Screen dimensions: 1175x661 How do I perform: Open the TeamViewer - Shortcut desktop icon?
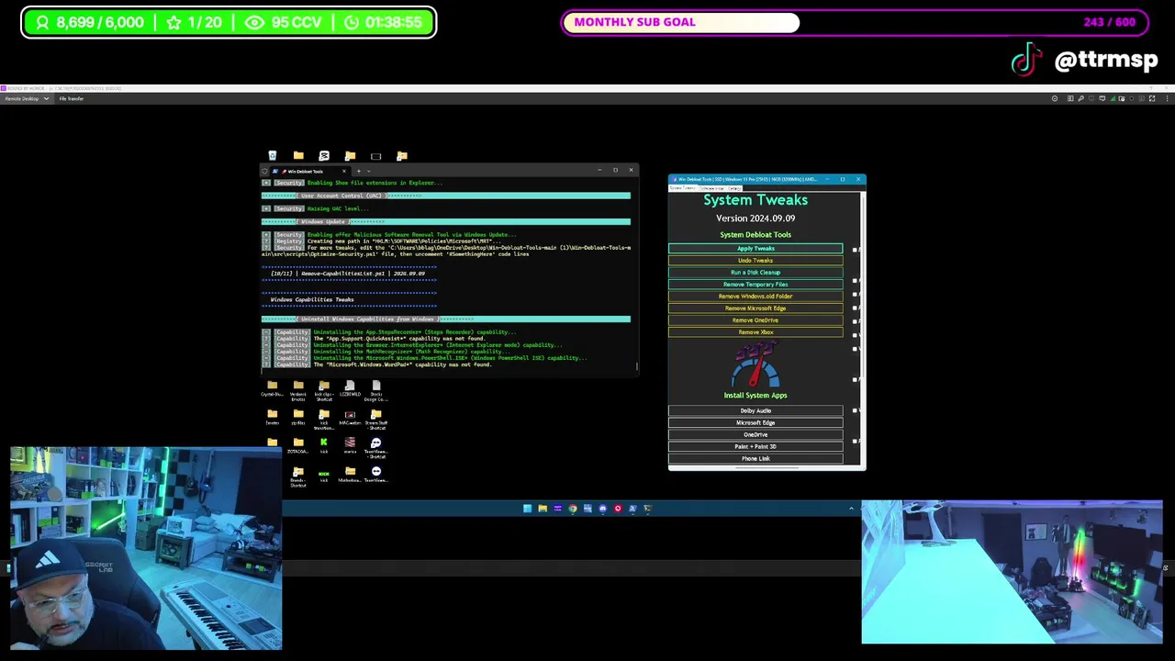(376, 447)
